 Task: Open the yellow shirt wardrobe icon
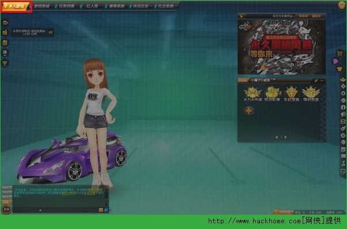coord(340,69)
